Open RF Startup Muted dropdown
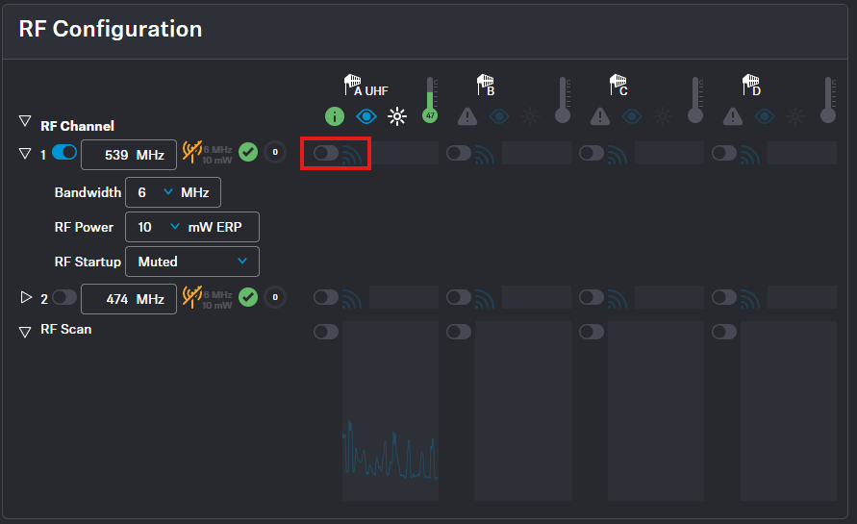 [192, 262]
